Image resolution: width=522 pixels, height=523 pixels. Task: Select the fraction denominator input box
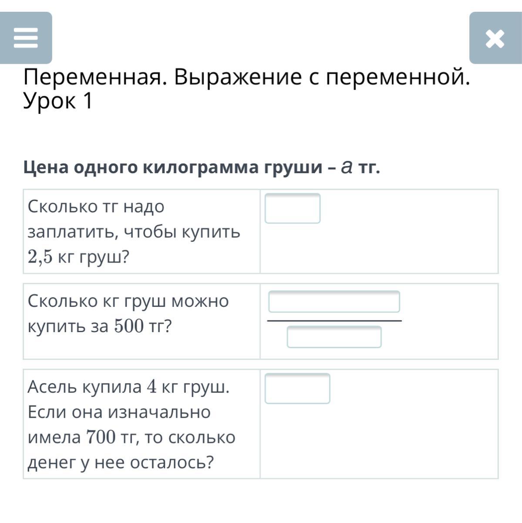(x=334, y=337)
